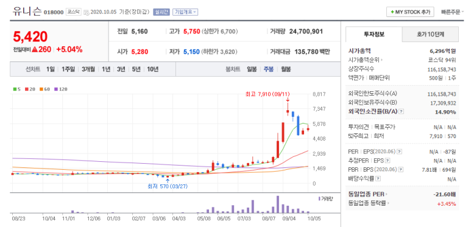Select the 3년 line chart period
Image resolution: width=471 pixels, height=227 pixels.
coord(121,69)
